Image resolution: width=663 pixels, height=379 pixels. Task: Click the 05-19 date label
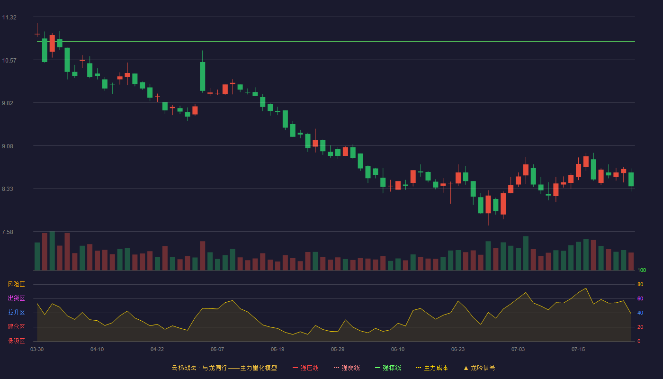click(x=278, y=349)
